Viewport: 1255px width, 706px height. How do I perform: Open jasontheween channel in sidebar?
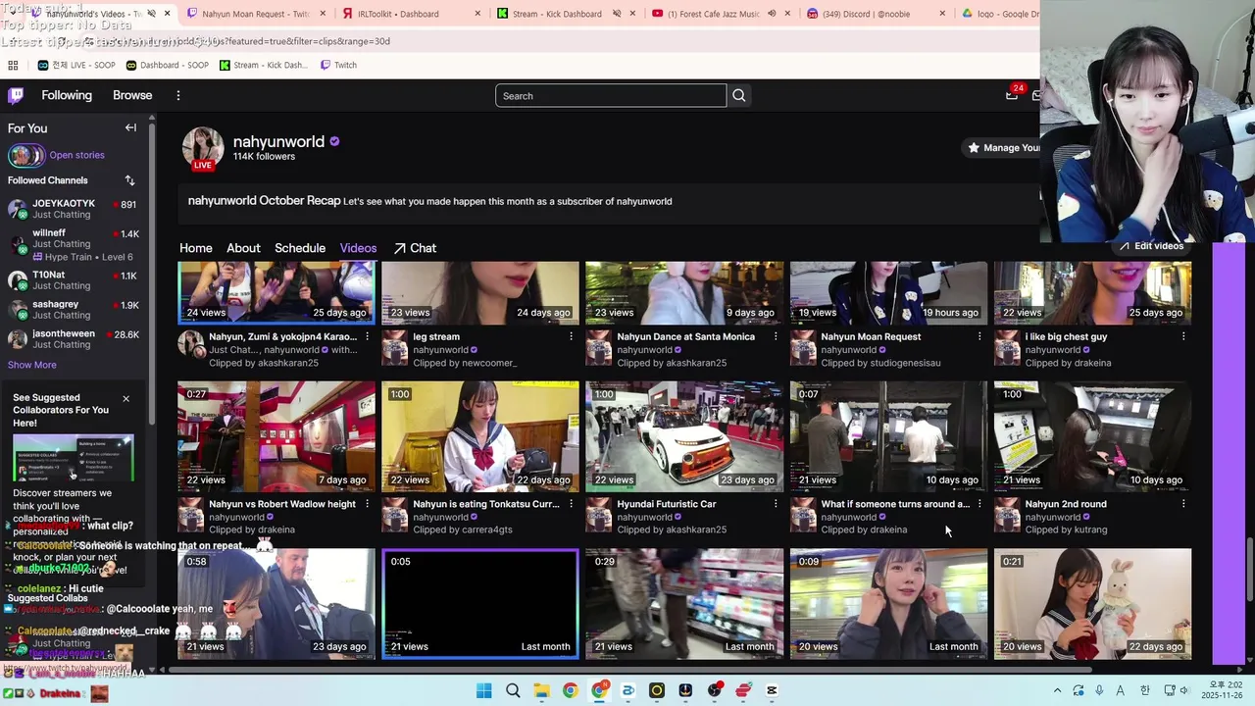[x=75, y=338]
